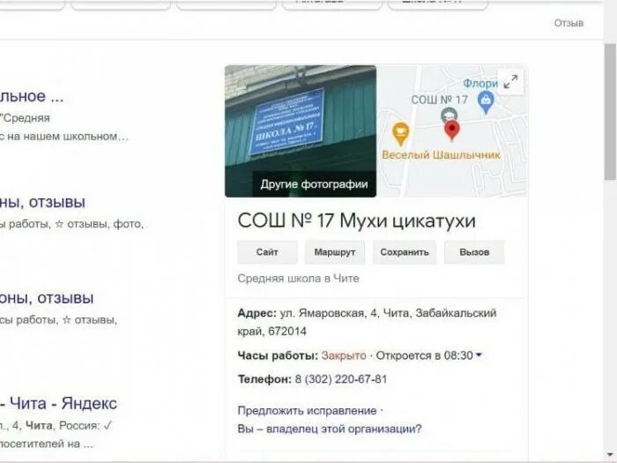Select the Веселый Шашлычник restaurant marker
Viewport: 617px width, 463px height.
tap(400, 133)
